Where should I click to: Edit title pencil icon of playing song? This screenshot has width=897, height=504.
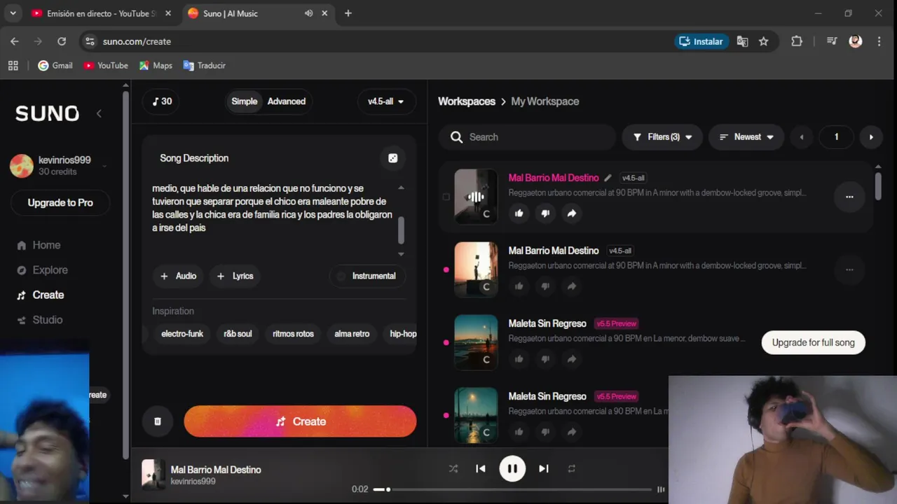[x=608, y=178]
